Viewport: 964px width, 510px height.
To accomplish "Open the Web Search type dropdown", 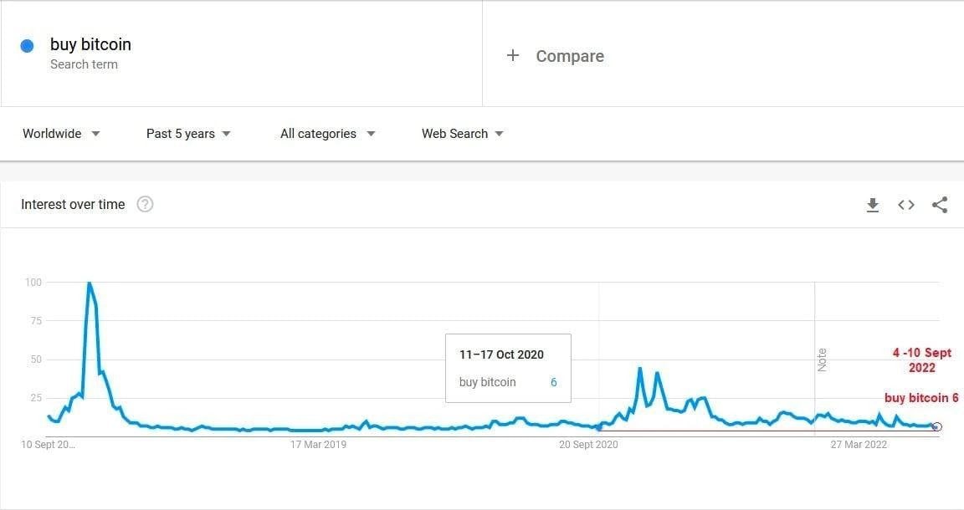I will pyautogui.click(x=462, y=134).
